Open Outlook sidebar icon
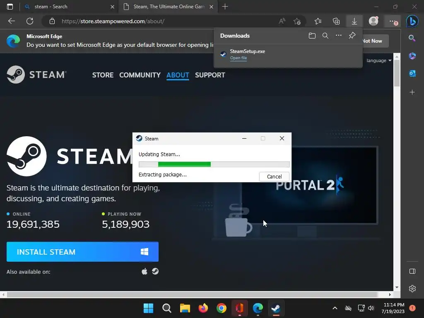 [x=412, y=73]
